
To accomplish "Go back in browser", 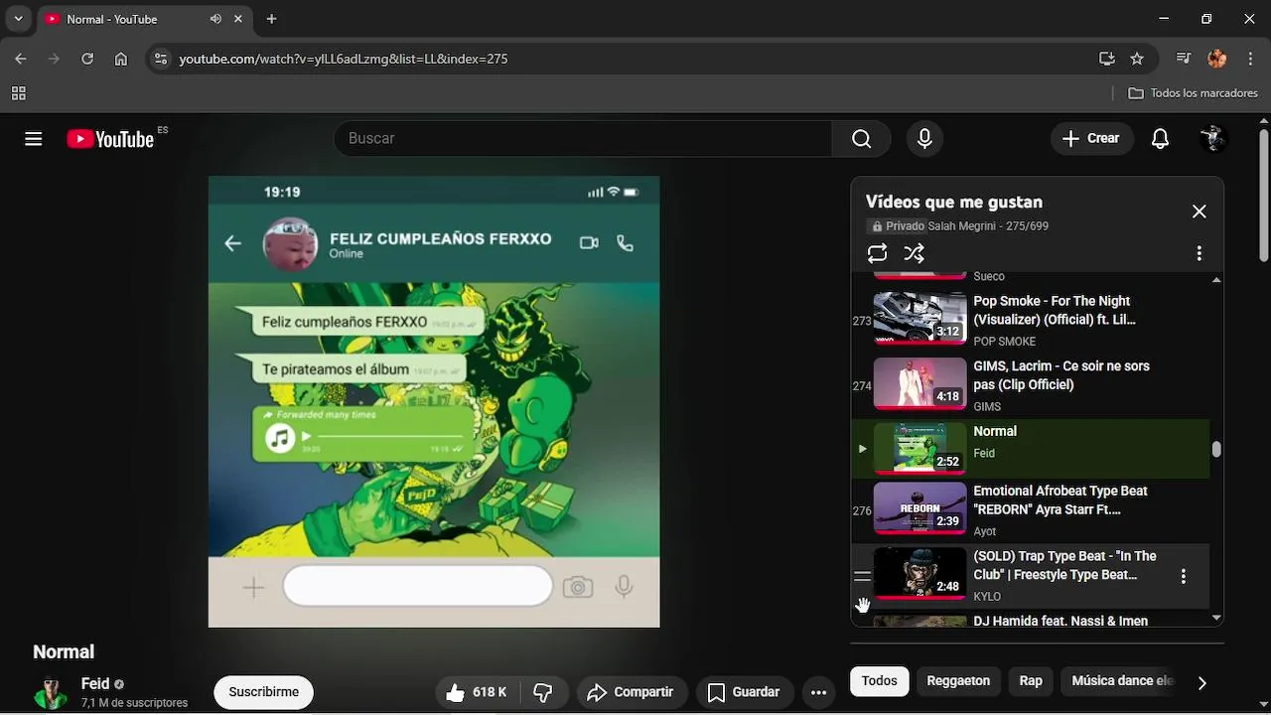I will pyautogui.click(x=21, y=59).
